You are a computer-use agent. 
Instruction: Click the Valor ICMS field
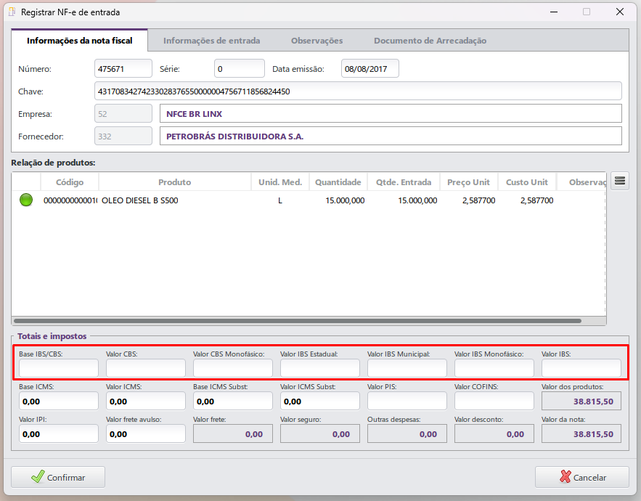[145, 401]
